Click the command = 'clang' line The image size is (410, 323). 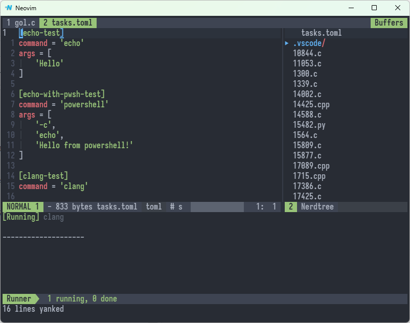click(53, 186)
